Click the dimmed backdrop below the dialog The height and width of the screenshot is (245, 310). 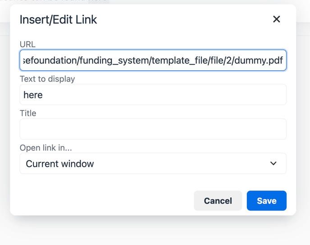pyautogui.click(x=153, y=232)
